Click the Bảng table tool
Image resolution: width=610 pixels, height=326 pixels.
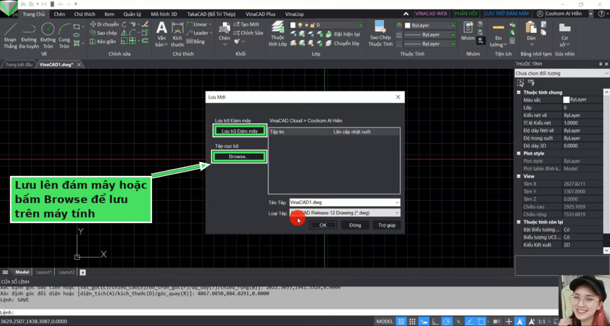(x=195, y=42)
